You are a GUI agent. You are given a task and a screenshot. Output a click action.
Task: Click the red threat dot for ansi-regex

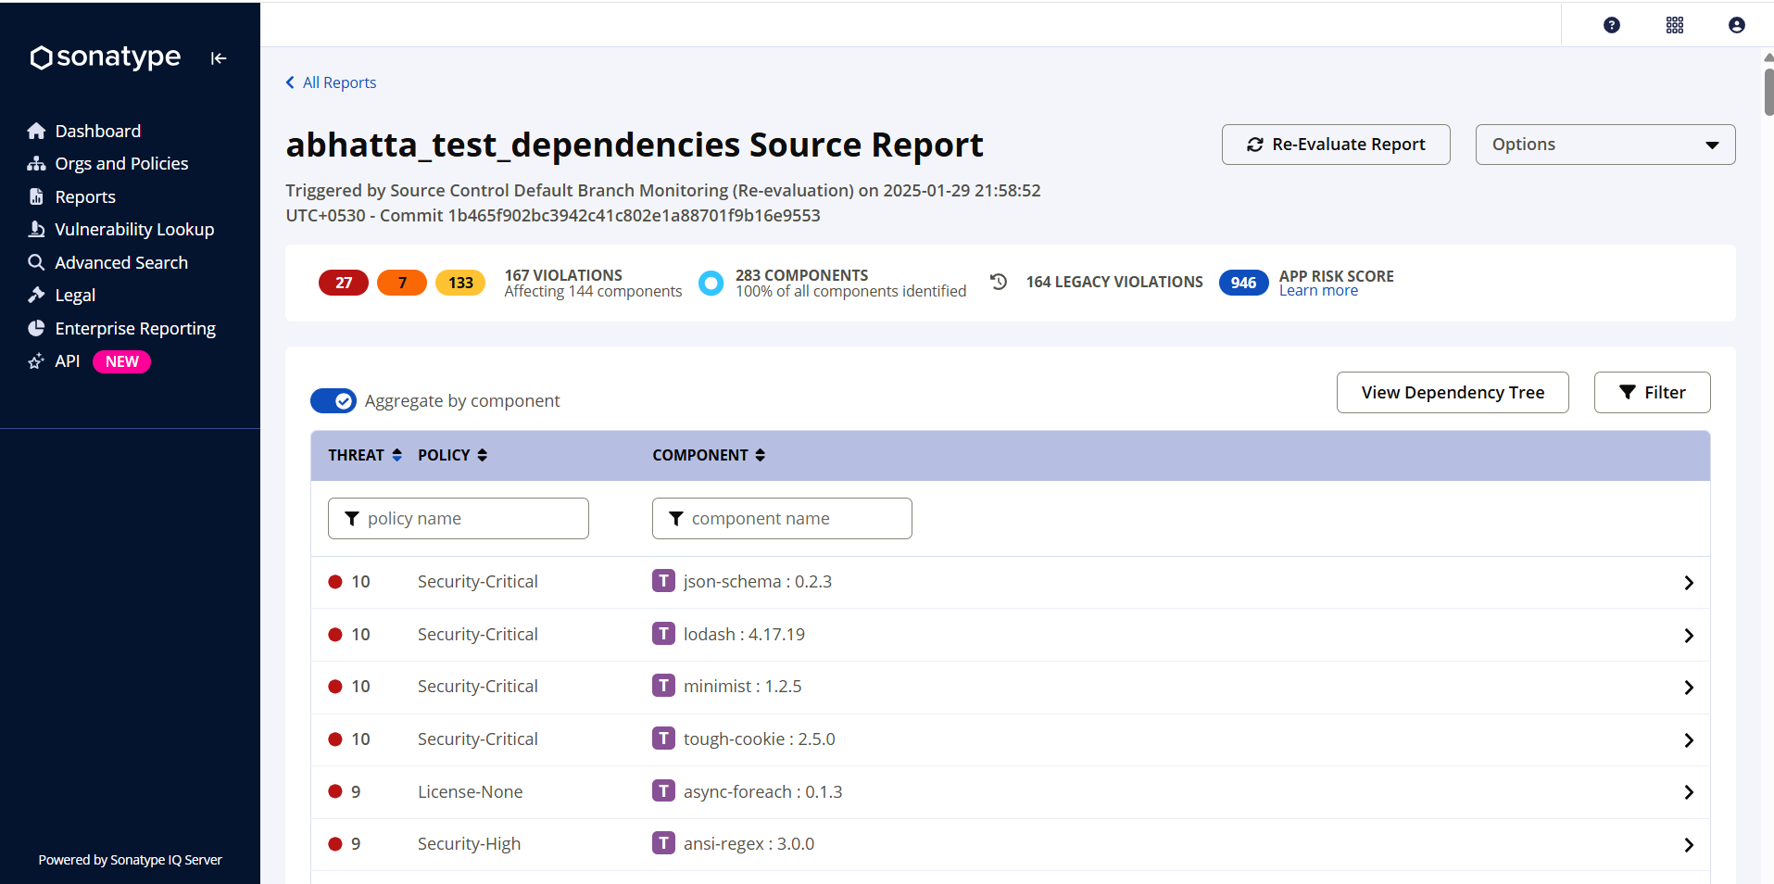click(335, 844)
